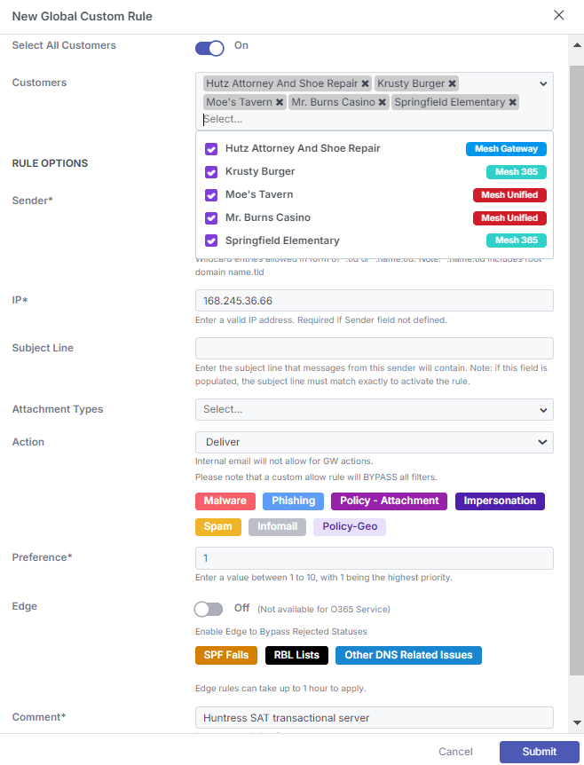
Task: Cancel the rule creation
Action: [x=455, y=752]
